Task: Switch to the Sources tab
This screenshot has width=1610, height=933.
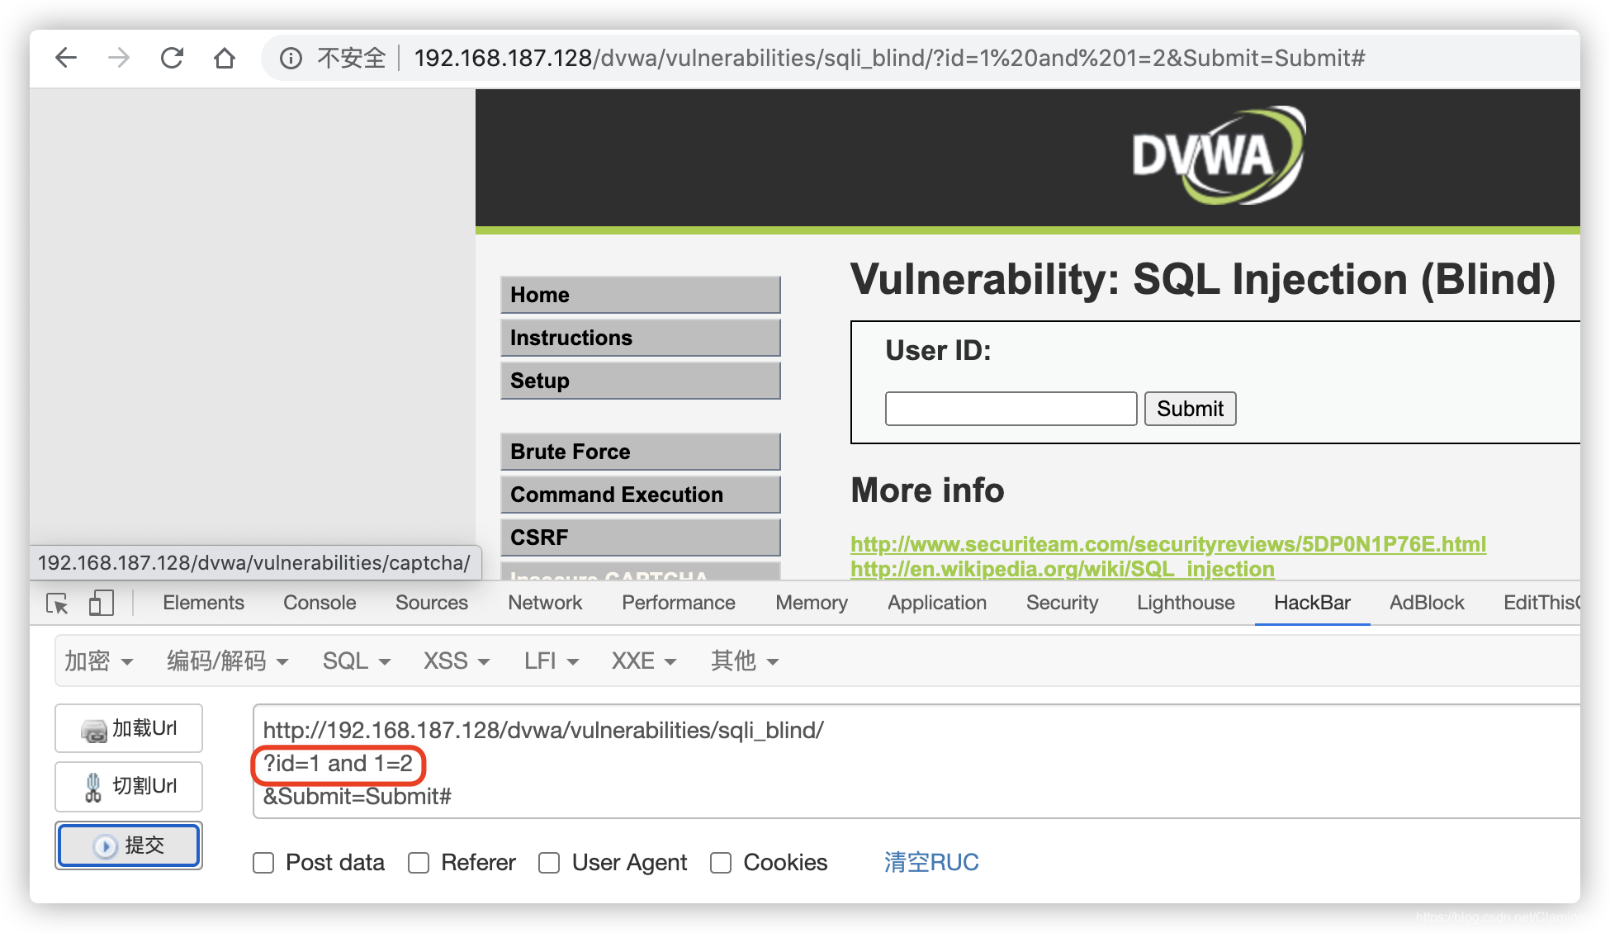Action: click(432, 603)
